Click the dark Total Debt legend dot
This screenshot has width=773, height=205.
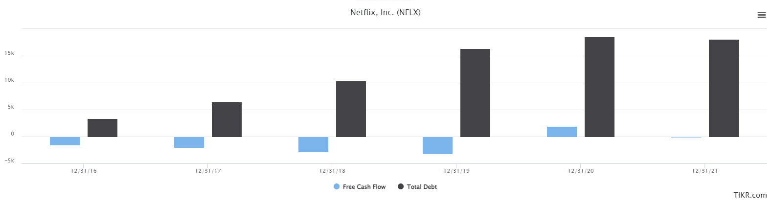click(401, 187)
